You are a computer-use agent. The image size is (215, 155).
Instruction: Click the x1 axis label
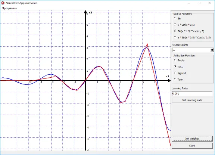[168, 77]
